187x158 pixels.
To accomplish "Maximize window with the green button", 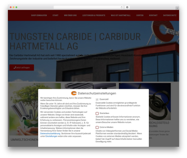I will point(16,7).
